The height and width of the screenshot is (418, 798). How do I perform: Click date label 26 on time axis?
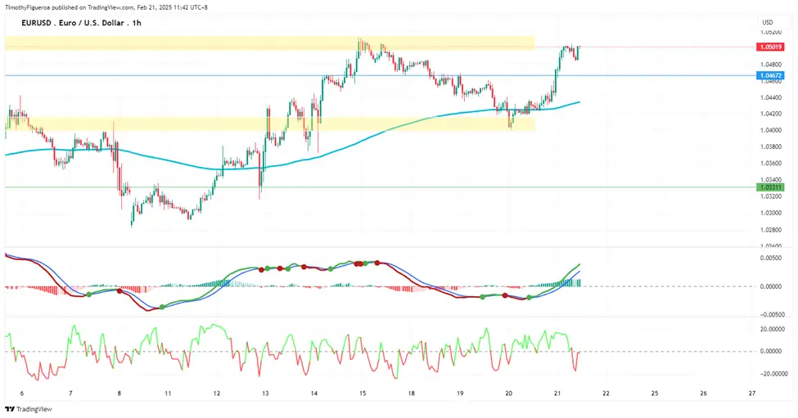[x=704, y=393]
